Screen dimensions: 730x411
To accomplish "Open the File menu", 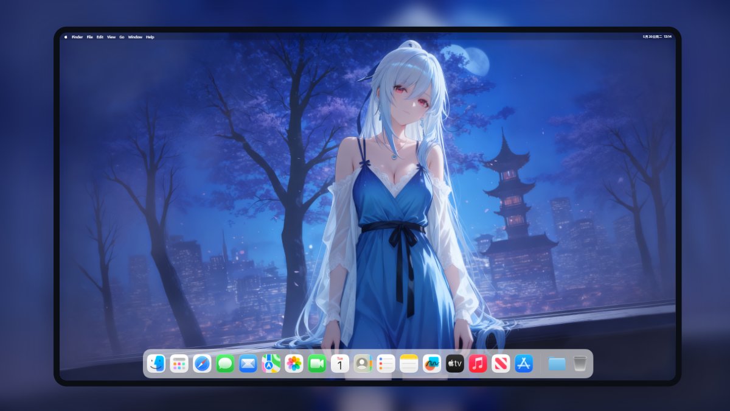I will pyautogui.click(x=89, y=37).
